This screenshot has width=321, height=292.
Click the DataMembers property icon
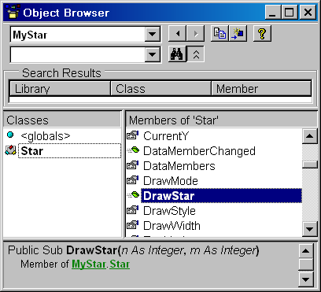coord(133,165)
